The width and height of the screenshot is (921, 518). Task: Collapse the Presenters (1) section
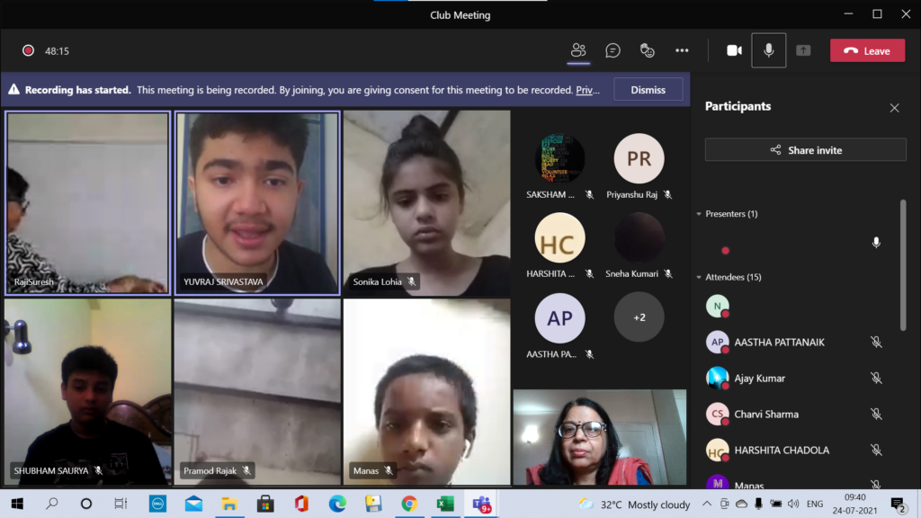coord(699,214)
